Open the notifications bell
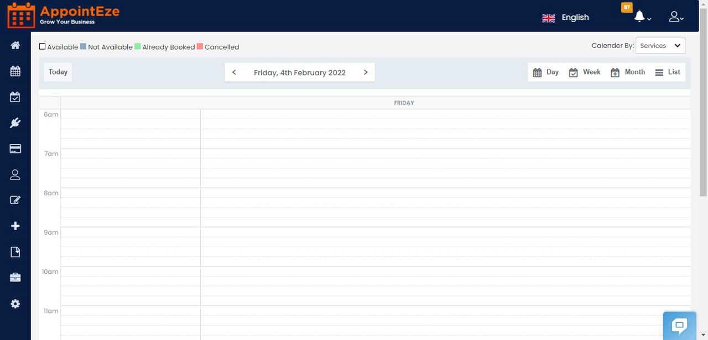The width and height of the screenshot is (708, 340). point(639,17)
